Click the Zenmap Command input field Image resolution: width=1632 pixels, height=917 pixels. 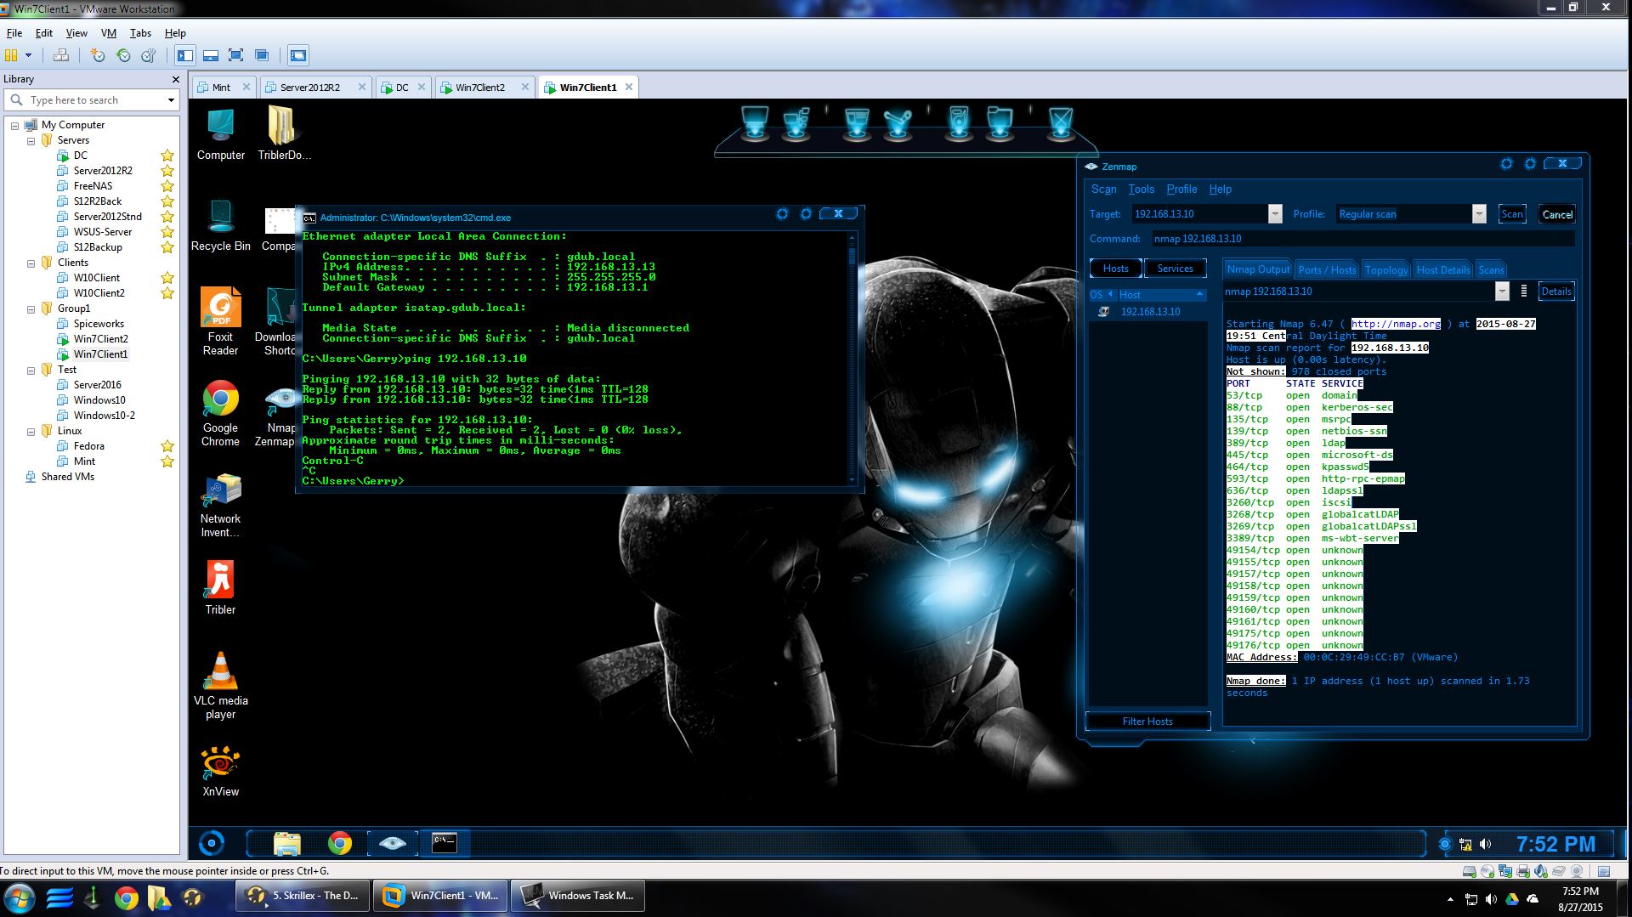(1363, 239)
